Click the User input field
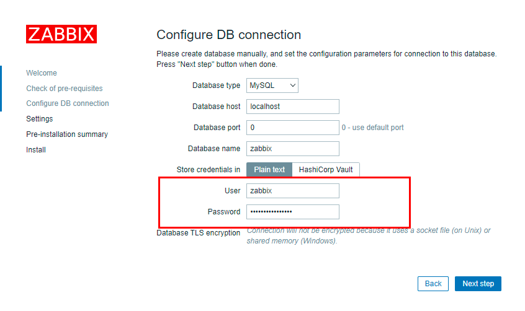Viewport: 525px width, 311px height. click(x=293, y=191)
